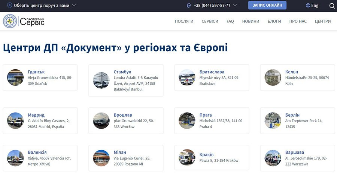This screenshot has width=337, height=173.
Task: Open the Гданськ center link
Action: click(x=36, y=72)
